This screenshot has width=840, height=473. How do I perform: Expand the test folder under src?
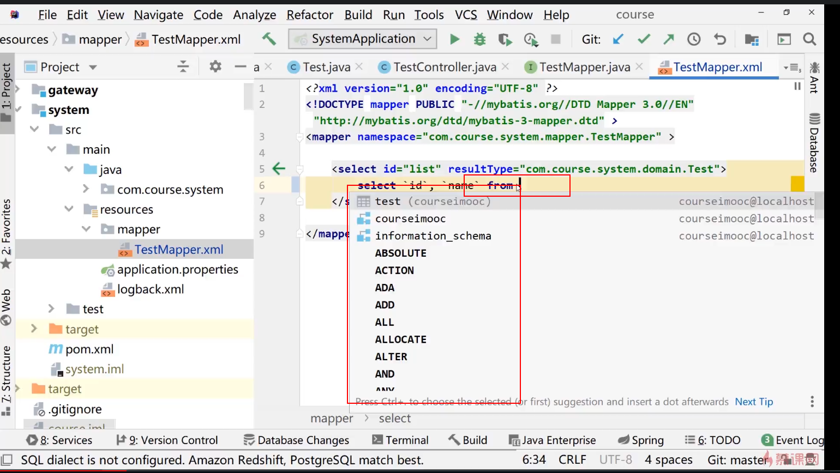[52, 309]
